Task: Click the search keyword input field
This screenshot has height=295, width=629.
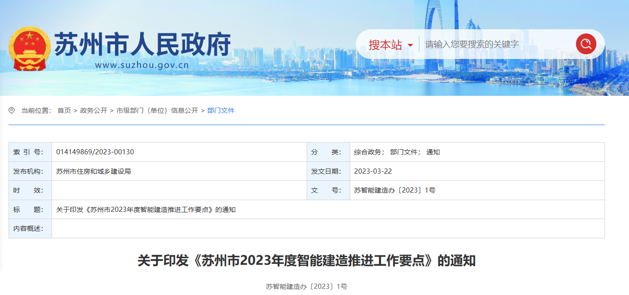Action: tap(497, 44)
